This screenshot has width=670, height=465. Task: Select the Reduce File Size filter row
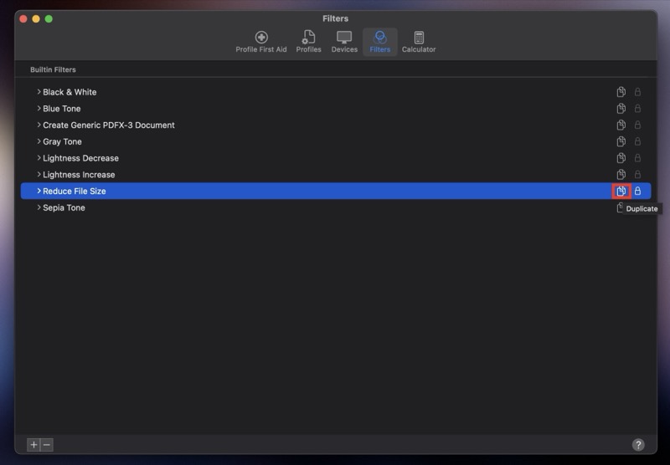[x=336, y=192]
